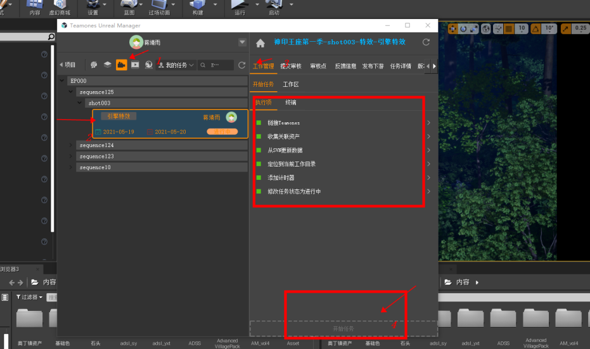This screenshot has height=349, width=590.
Task: Collapse the shot003 tree node
Action: tap(80, 103)
